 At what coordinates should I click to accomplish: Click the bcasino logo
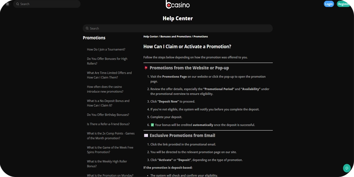[178, 5]
